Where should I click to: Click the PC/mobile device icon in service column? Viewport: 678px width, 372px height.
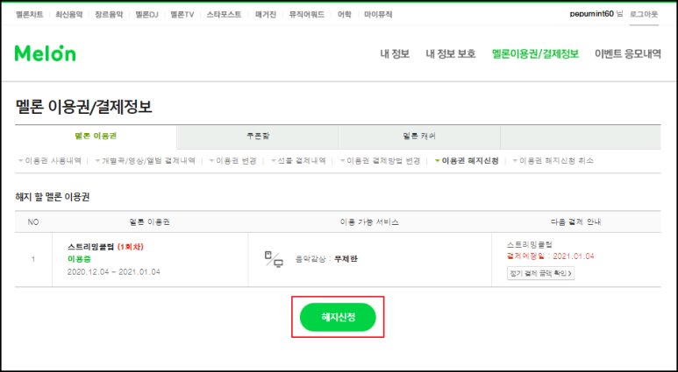274,259
